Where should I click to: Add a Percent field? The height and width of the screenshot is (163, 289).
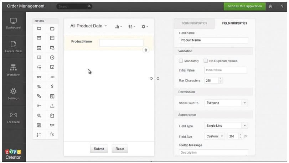coord(39,86)
